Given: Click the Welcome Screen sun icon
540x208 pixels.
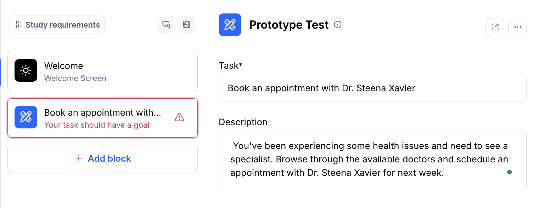Looking at the screenshot, I should click(x=26, y=70).
